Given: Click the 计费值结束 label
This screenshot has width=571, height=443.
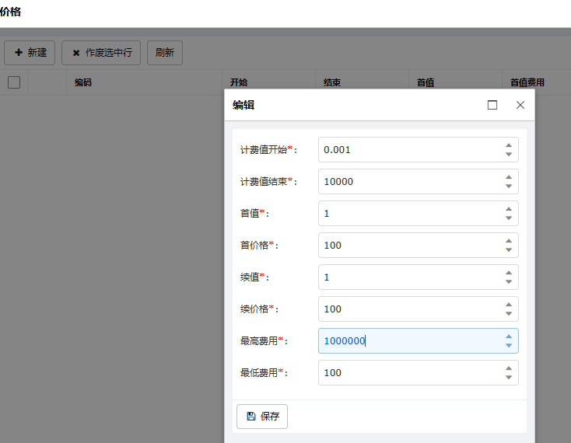Looking at the screenshot, I should pos(268,182).
